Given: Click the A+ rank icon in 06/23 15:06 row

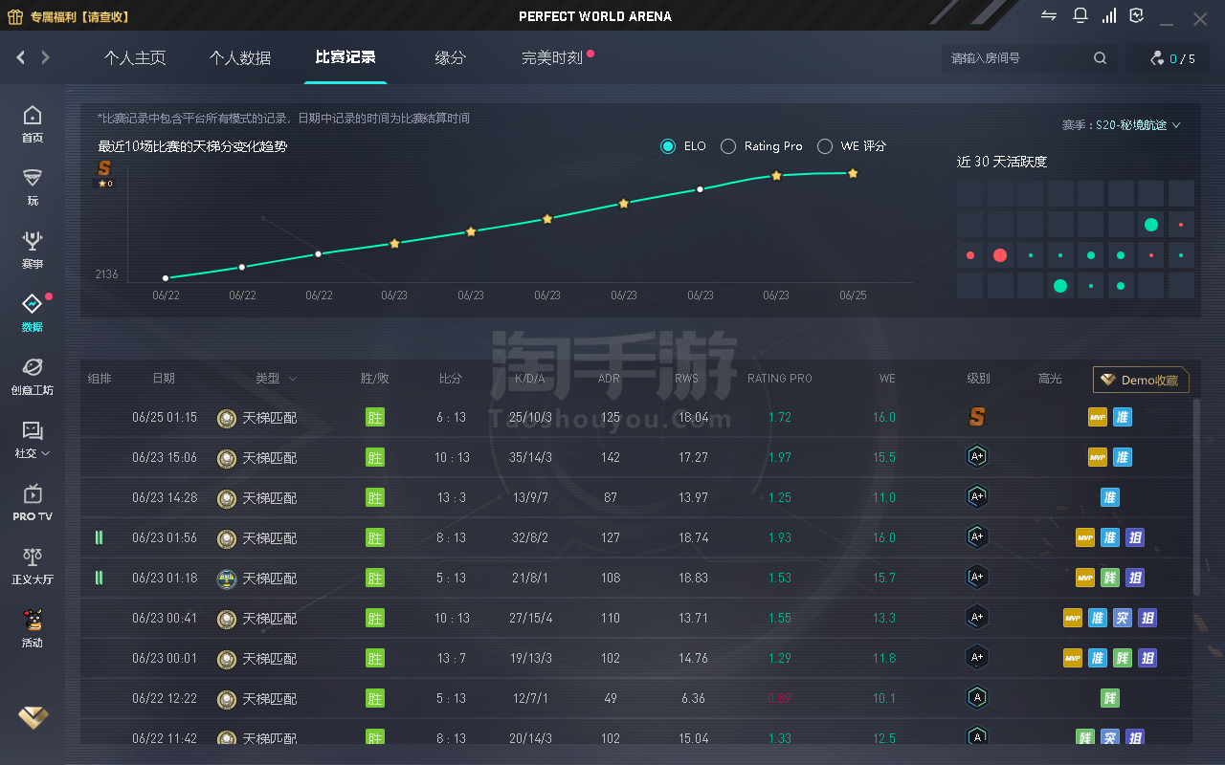Looking at the screenshot, I should pos(977,457).
